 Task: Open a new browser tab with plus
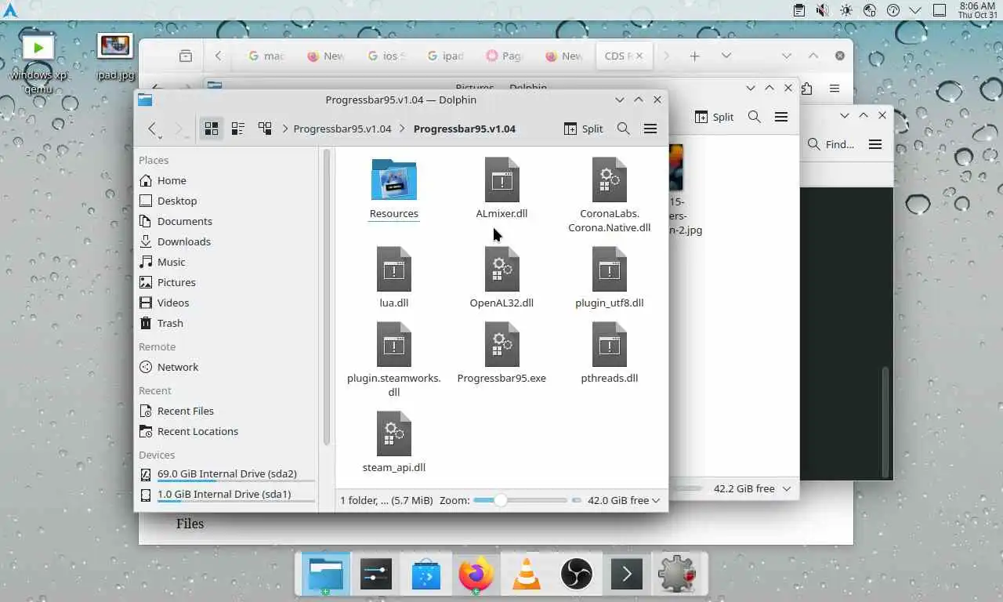[694, 56]
